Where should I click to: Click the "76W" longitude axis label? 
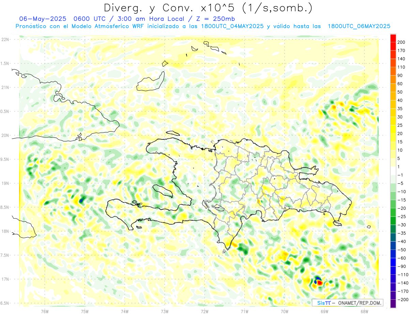point(45,311)
